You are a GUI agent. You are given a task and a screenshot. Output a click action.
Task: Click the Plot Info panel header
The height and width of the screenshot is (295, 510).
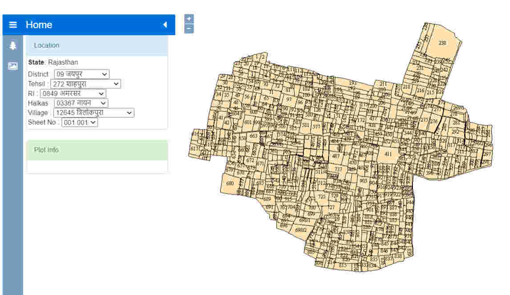[x=97, y=150]
